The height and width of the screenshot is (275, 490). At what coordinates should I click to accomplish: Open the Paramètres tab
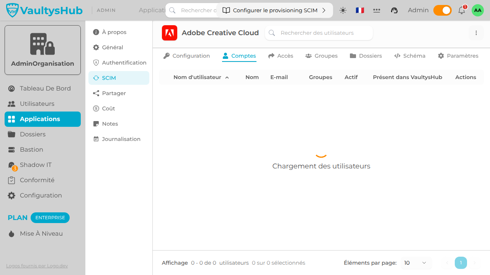[x=458, y=56]
